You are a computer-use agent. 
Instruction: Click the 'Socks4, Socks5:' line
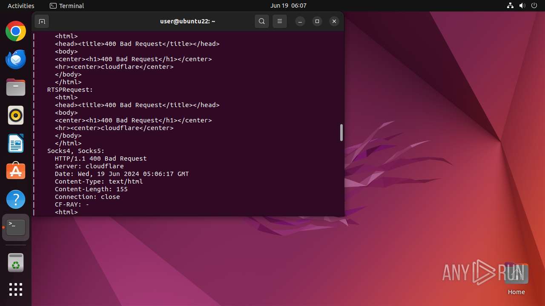(76, 151)
